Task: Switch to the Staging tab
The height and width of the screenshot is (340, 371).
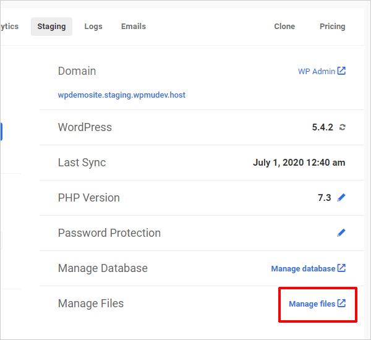Action: click(51, 27)
